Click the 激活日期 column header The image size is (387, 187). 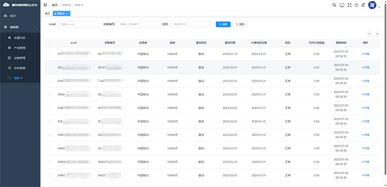(x=230, y=43)
